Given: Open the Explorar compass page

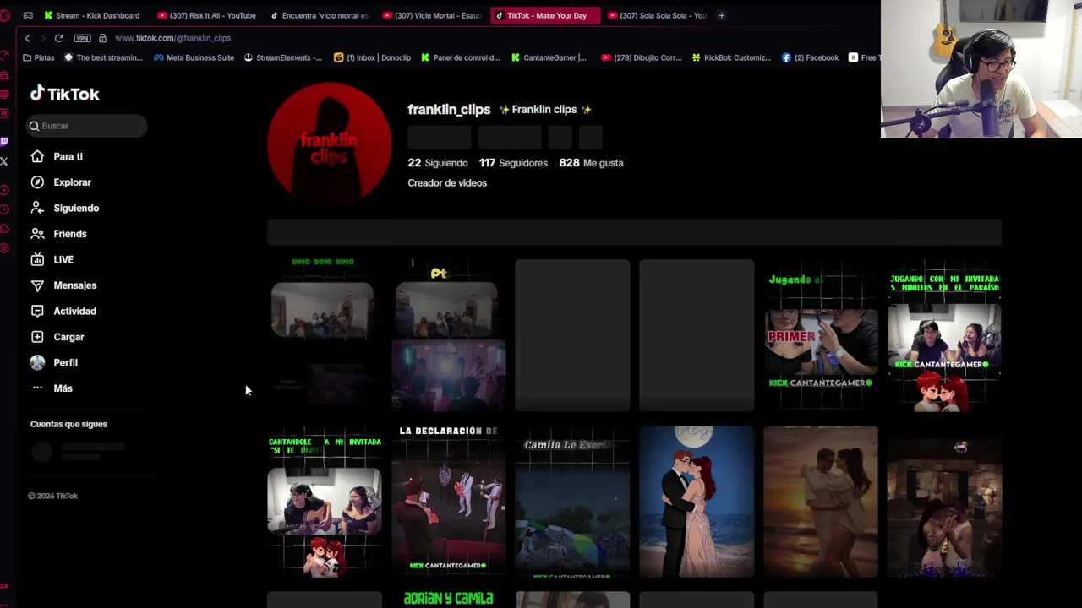Looking at the screenshot, I should coord(61,182).
